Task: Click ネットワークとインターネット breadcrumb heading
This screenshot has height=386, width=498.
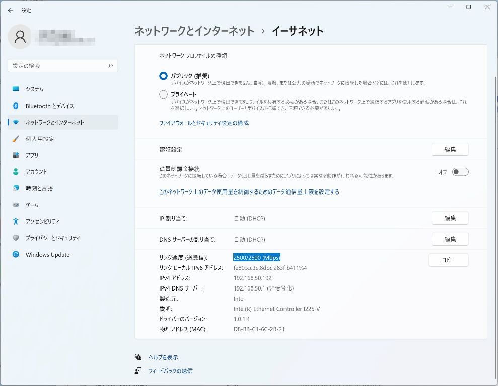Action: tap(194, 31)
